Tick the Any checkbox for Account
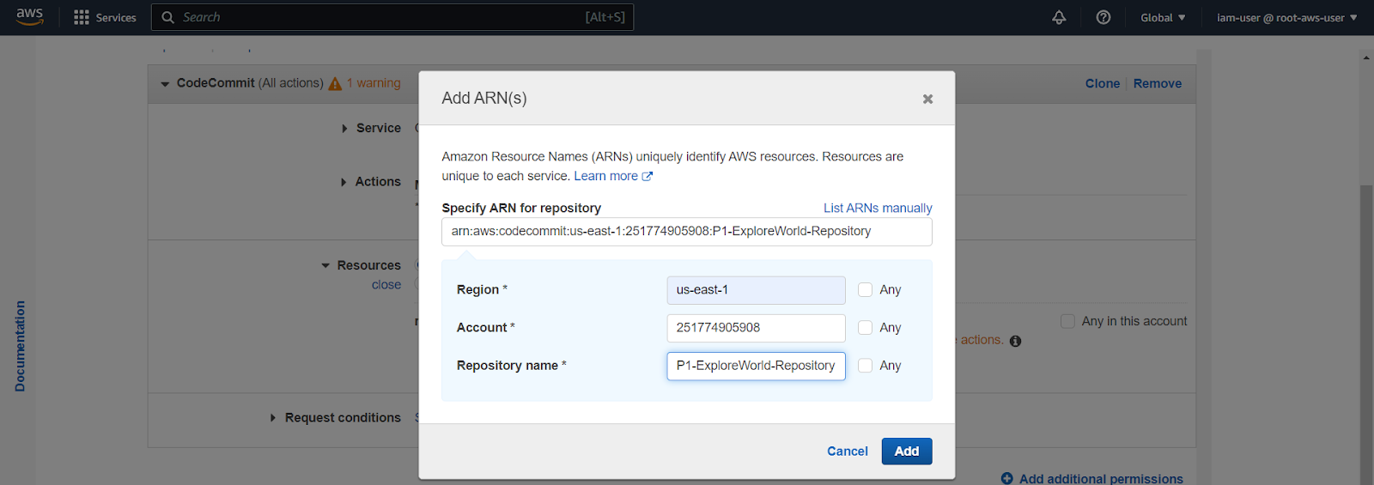Viewport: 1374px width, 485px height. click(866, 328)
